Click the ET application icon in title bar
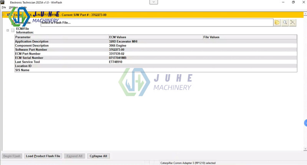Viewport: 307px width, 165px height. 3,2
